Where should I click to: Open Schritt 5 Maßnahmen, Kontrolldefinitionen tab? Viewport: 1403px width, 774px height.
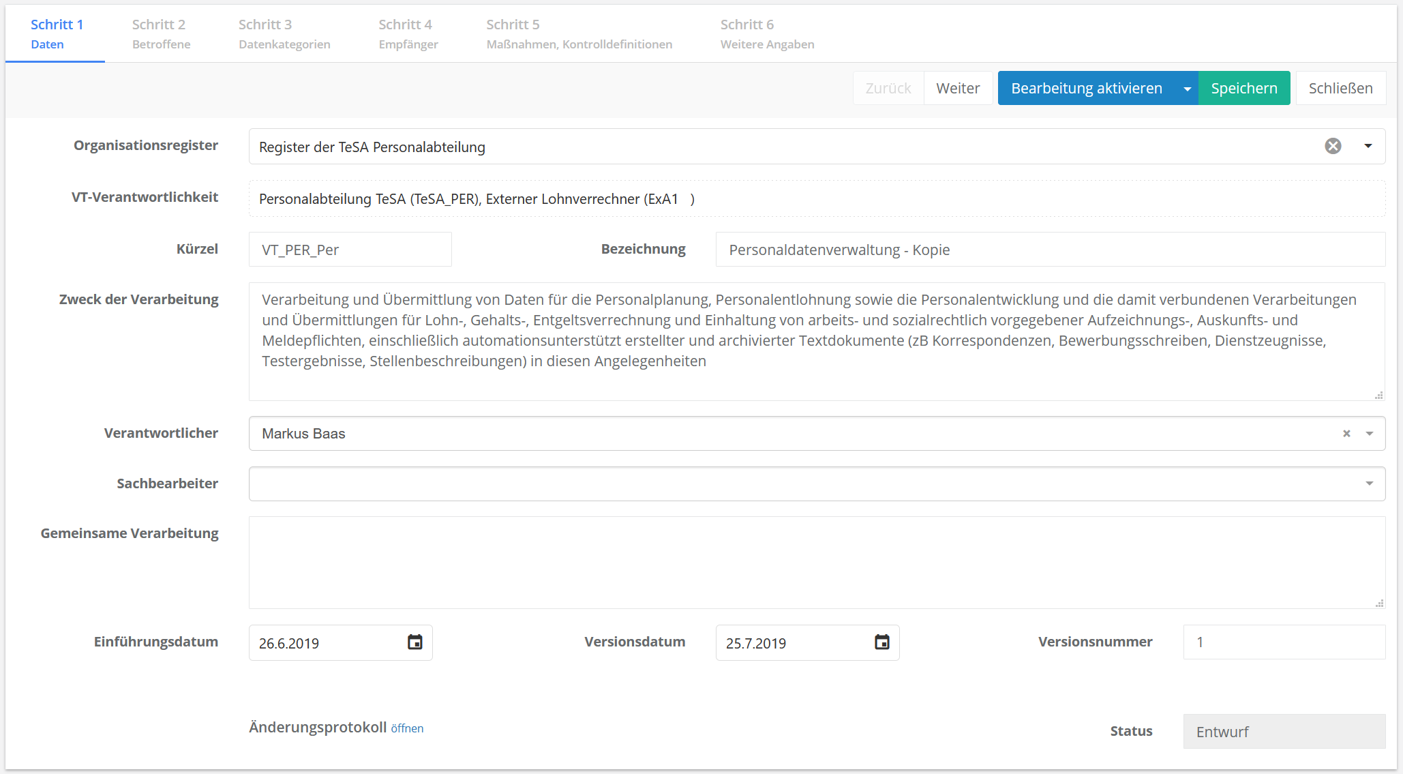coord(579,34)
